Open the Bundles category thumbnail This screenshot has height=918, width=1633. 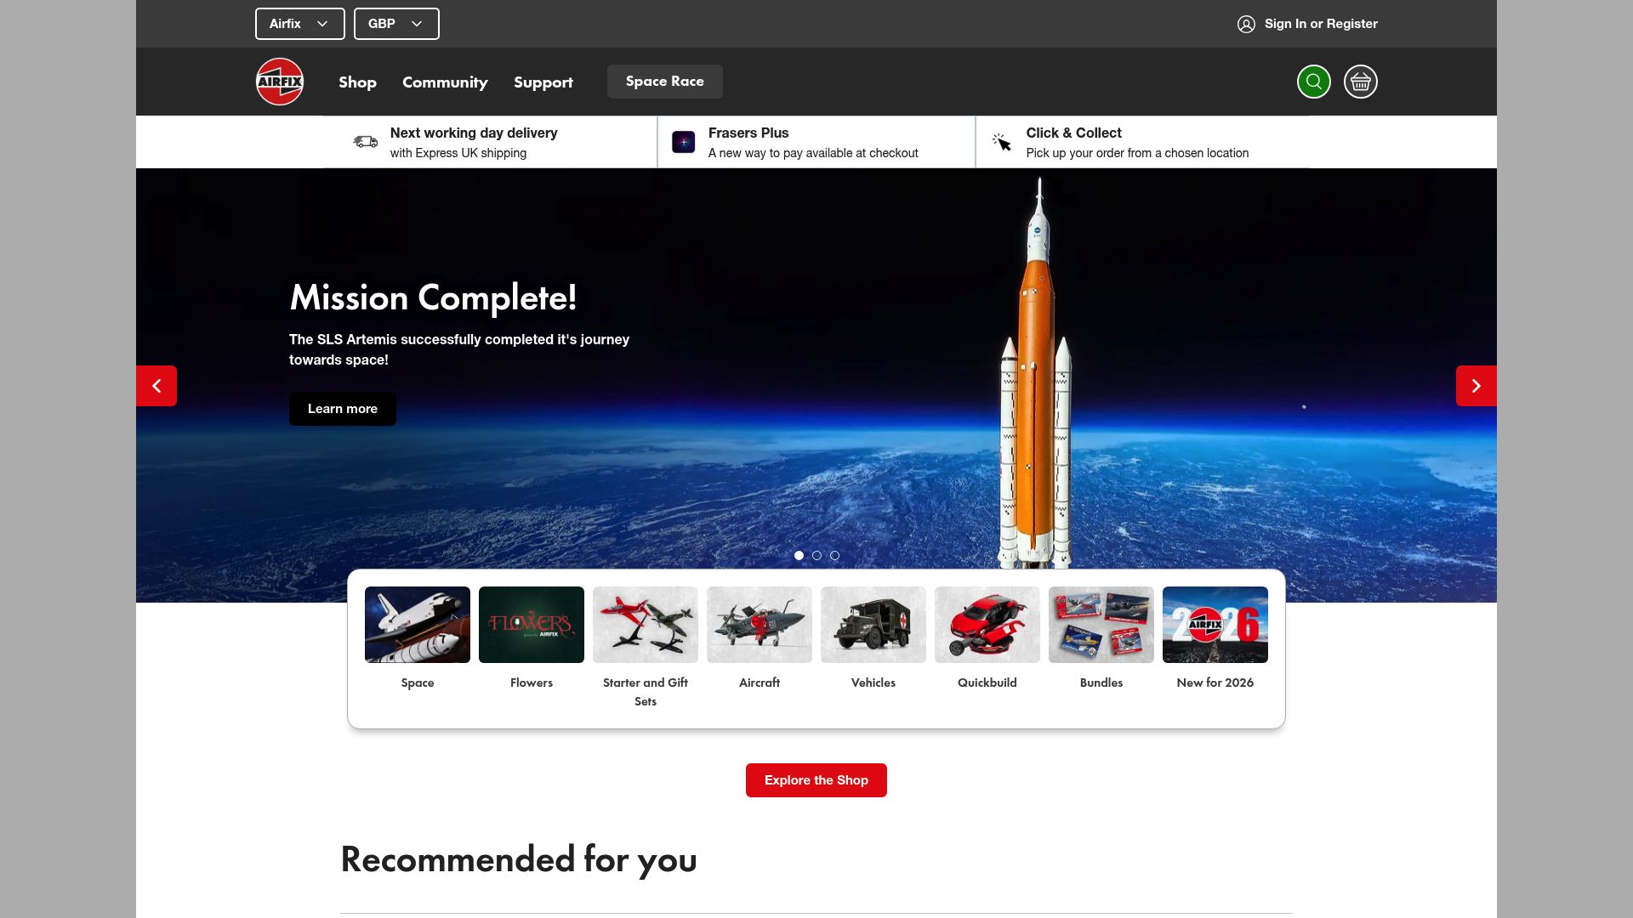click(1101, 625)
